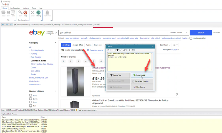Click the pencil icon in Capture toolbar
This screenshot has width=222, height=133.
coord(124,50)
